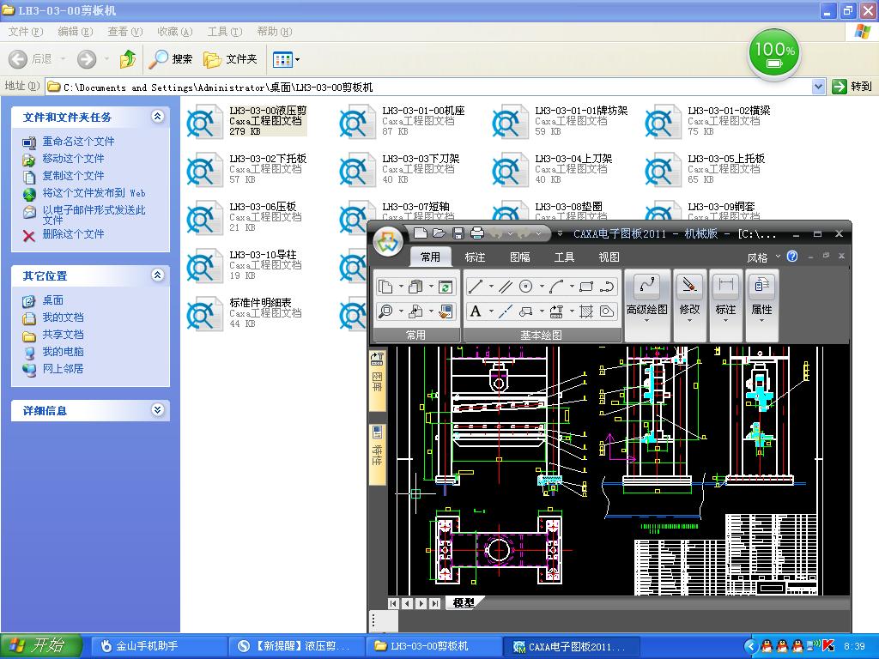Click the Copy icon in the 常用 panel
Viewport: 879px width, 659px height.
point(385,287)
